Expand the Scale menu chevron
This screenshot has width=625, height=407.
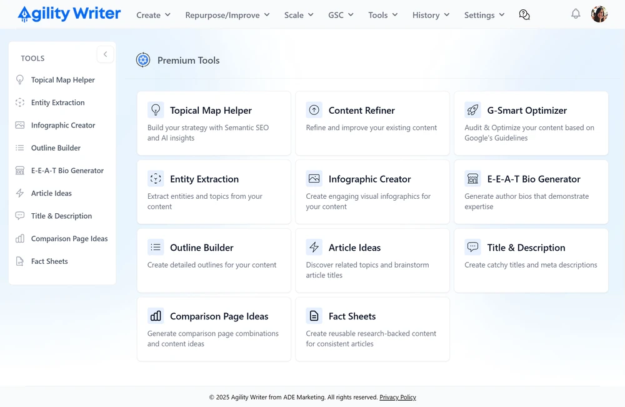311,15
